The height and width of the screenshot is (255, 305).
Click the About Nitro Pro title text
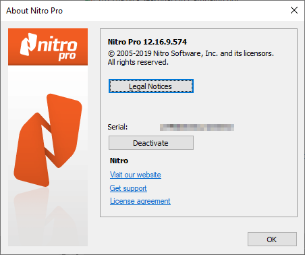point(34,11)
